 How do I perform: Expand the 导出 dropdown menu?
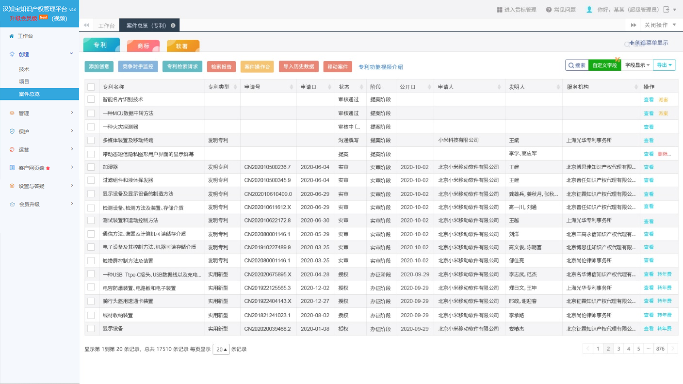tap(664, 65)
